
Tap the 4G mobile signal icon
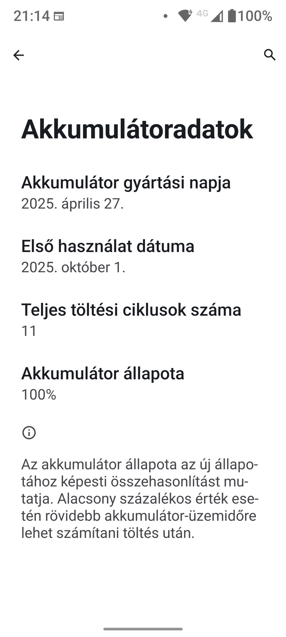click(x=210, y=16)
